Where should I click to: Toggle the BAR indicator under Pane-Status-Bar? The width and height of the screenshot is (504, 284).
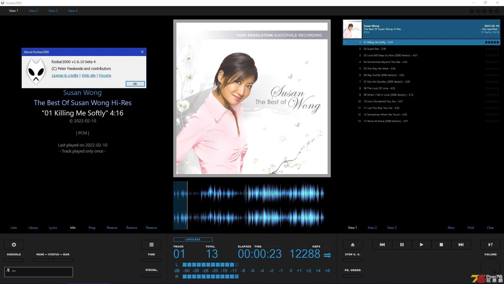[63, 260]
